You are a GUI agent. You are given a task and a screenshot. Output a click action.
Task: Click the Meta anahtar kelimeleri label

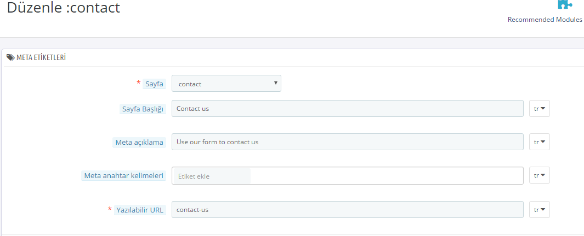[x=123, y=176]
